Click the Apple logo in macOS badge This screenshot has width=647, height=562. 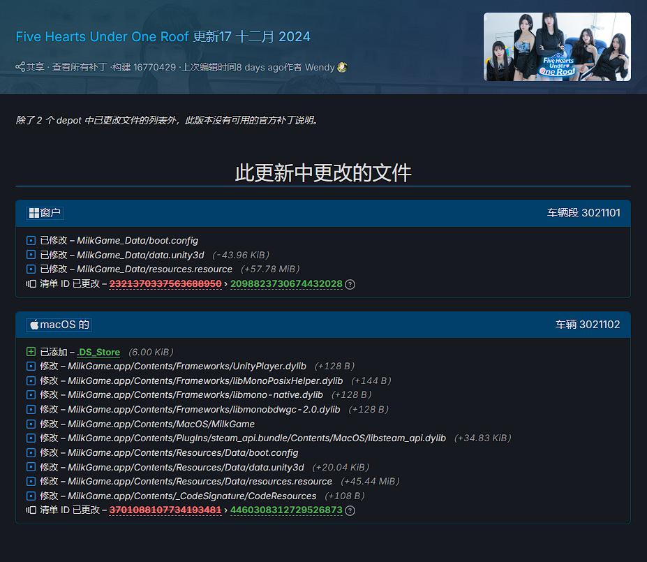point(35,325)
